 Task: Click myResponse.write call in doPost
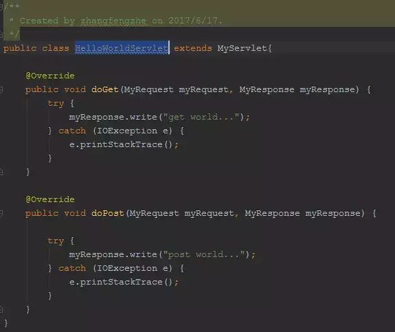coord(113,254)
